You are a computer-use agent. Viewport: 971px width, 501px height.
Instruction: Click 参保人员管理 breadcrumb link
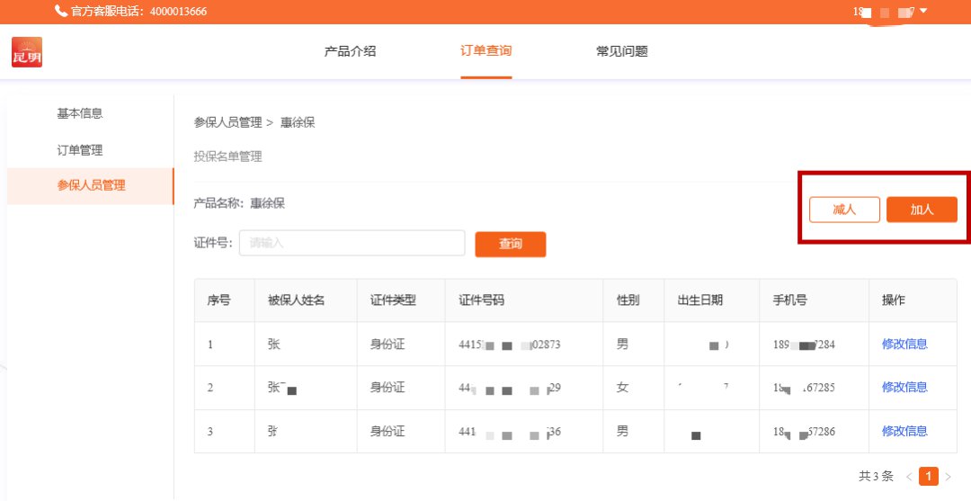(x=227, y=122)
